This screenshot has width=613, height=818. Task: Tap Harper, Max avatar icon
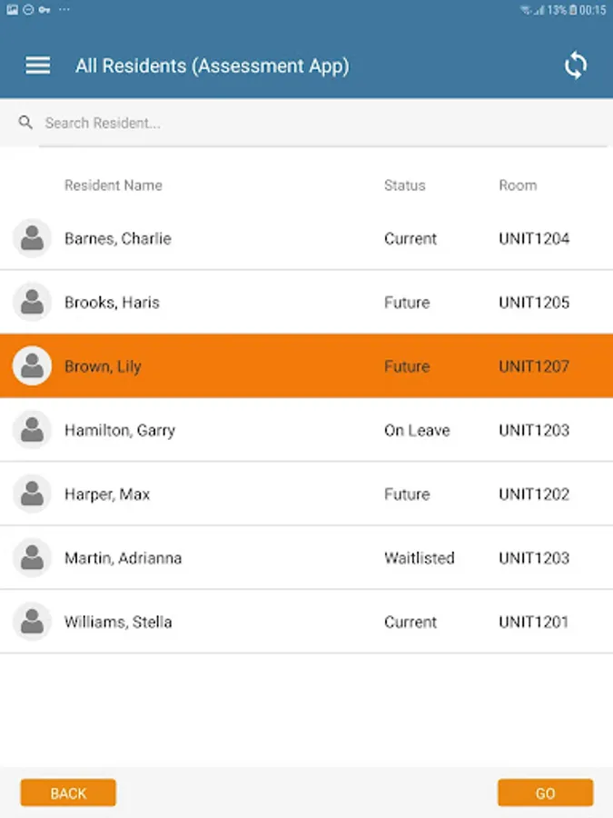(x=32, y=494)
